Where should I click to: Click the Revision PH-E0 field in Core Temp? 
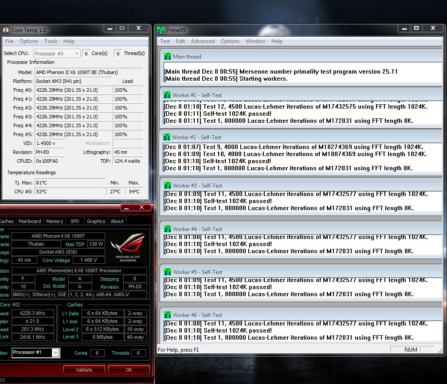(50, 152)
